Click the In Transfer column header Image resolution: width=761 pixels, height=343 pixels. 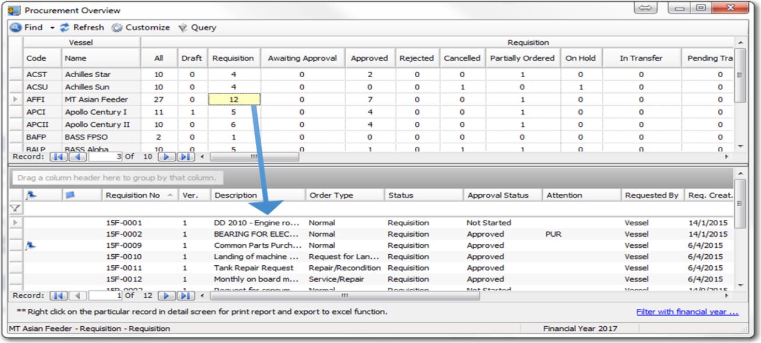pos(641,58)
